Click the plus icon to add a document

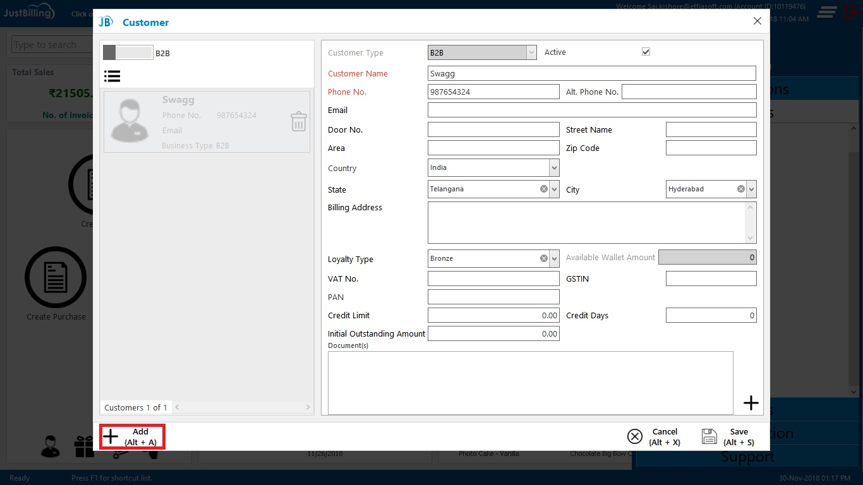click(x=751, y=403)
